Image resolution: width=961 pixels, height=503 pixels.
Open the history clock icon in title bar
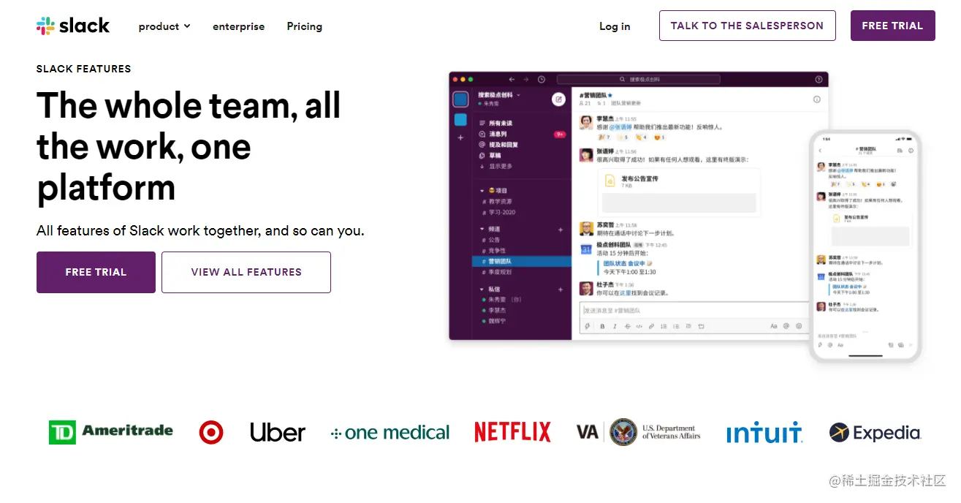tap(542, 79)
